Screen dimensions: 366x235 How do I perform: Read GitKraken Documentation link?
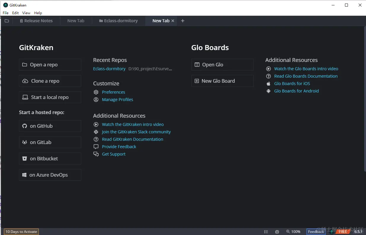(x=132, y=139)
